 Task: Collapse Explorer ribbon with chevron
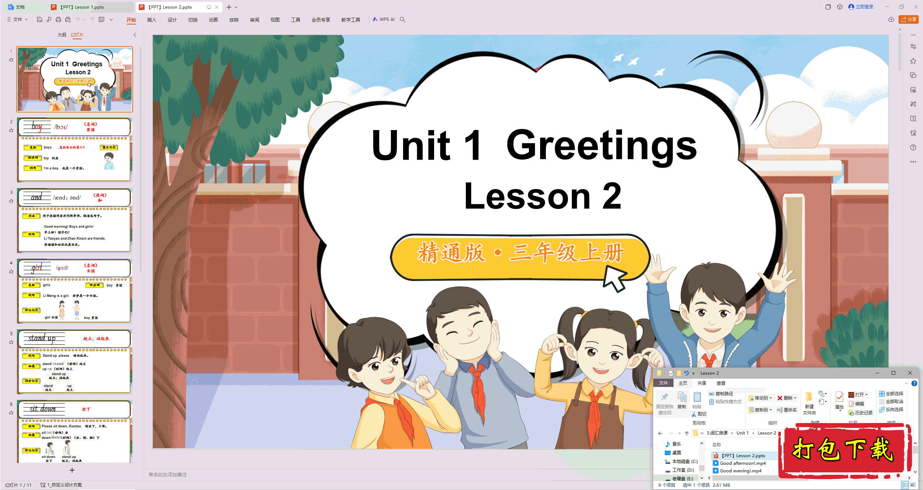click(x=906, y=383)
